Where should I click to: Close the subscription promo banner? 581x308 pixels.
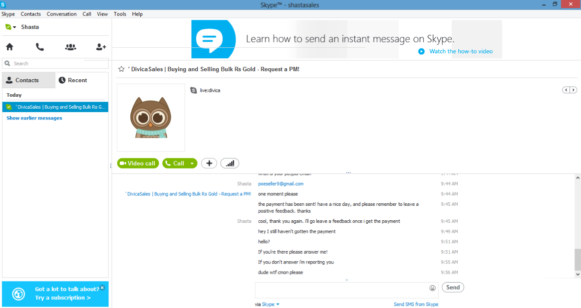(x=102, y=287)
